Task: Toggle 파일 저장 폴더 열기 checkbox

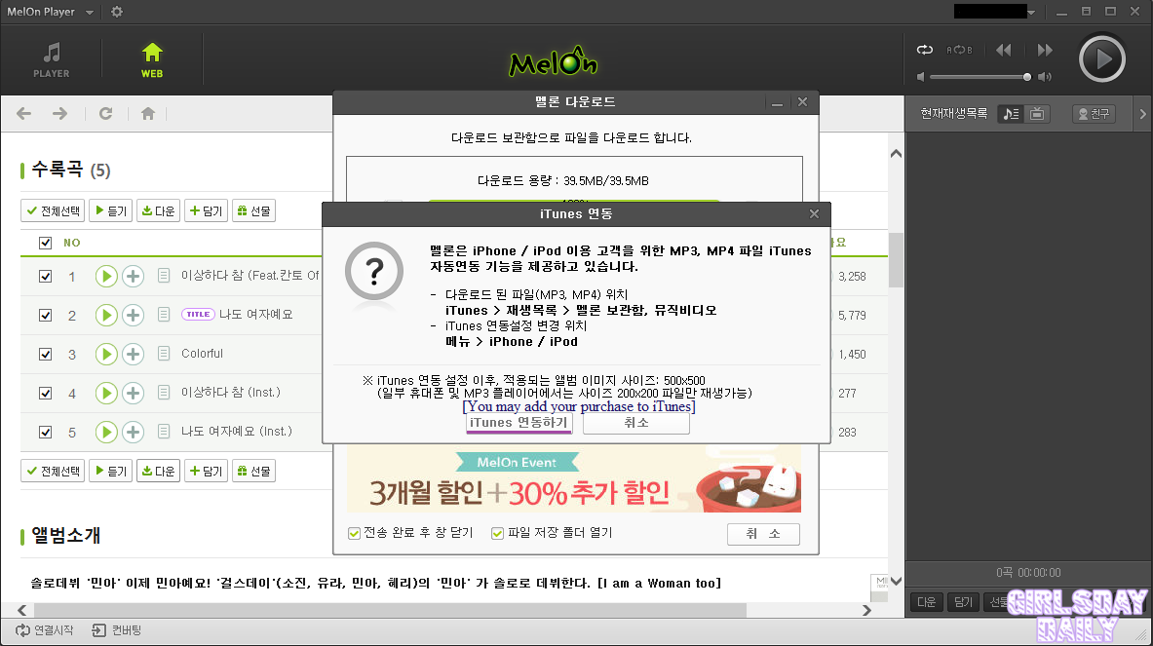Action: pos(498,533)
